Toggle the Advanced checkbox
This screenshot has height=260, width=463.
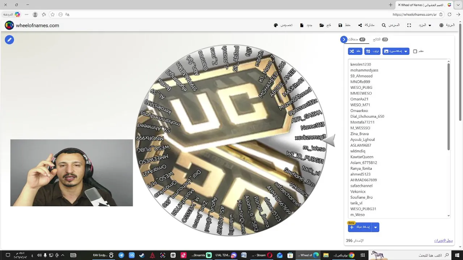pos(415,51)
